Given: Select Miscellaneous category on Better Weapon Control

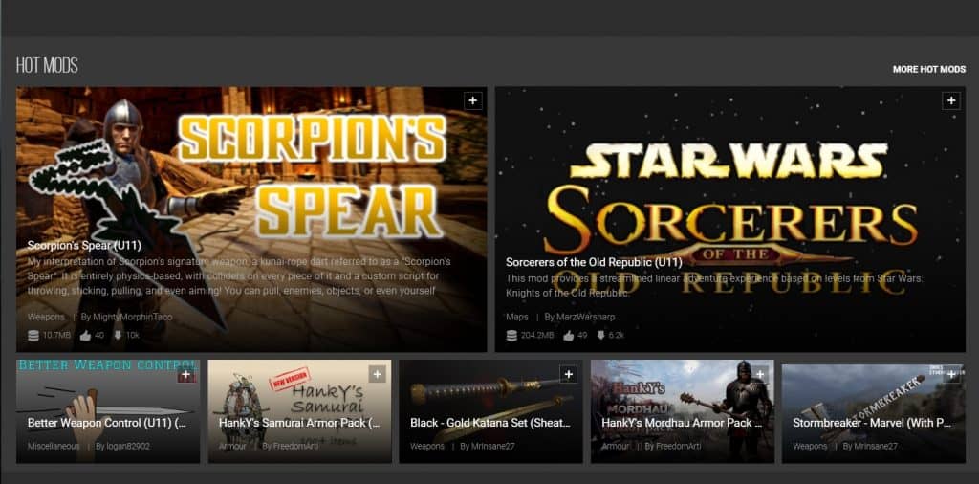Looking at the screenshot, I should [54, 447].
